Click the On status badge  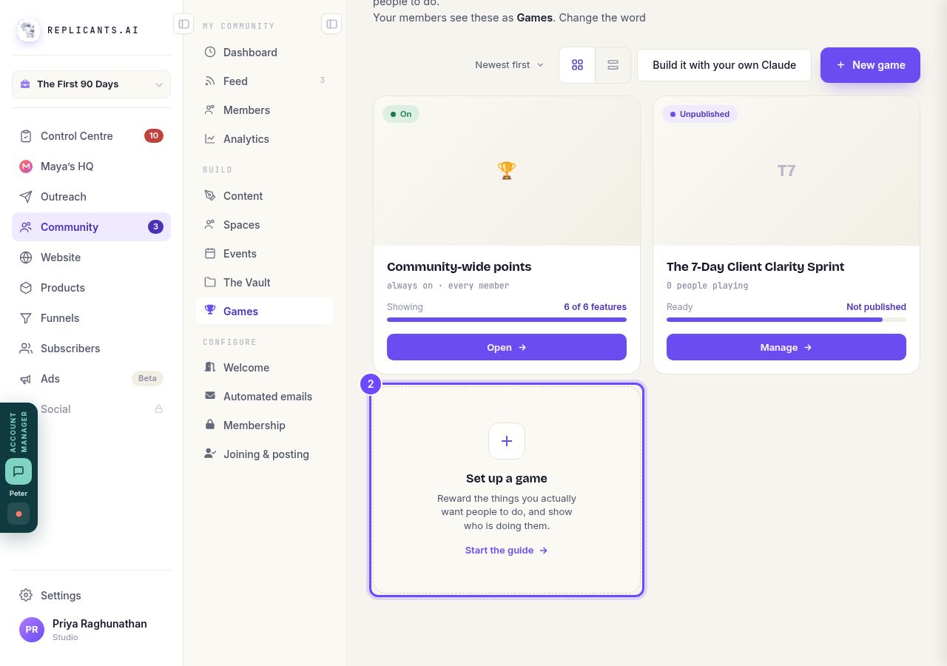click(401, 114)
